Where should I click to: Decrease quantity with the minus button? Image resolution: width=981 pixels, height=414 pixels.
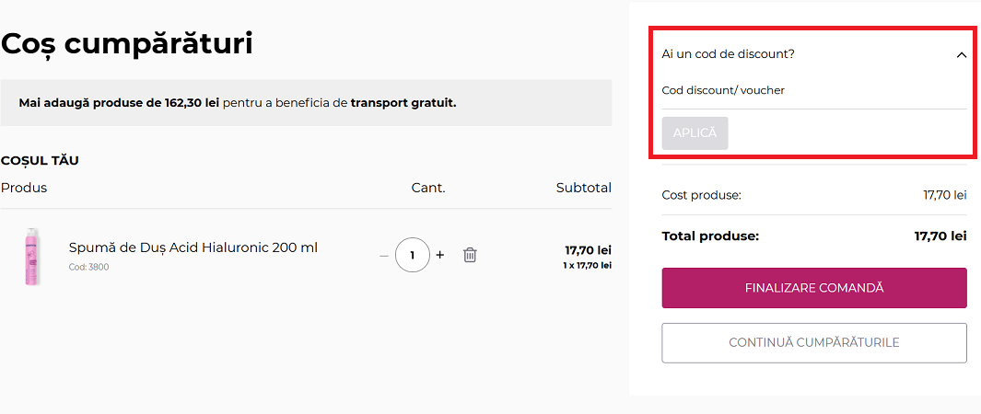(x=384, y=255)
